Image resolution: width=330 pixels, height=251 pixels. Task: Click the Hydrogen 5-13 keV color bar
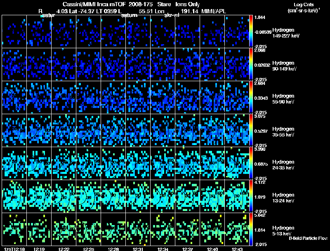pos(251,230)
